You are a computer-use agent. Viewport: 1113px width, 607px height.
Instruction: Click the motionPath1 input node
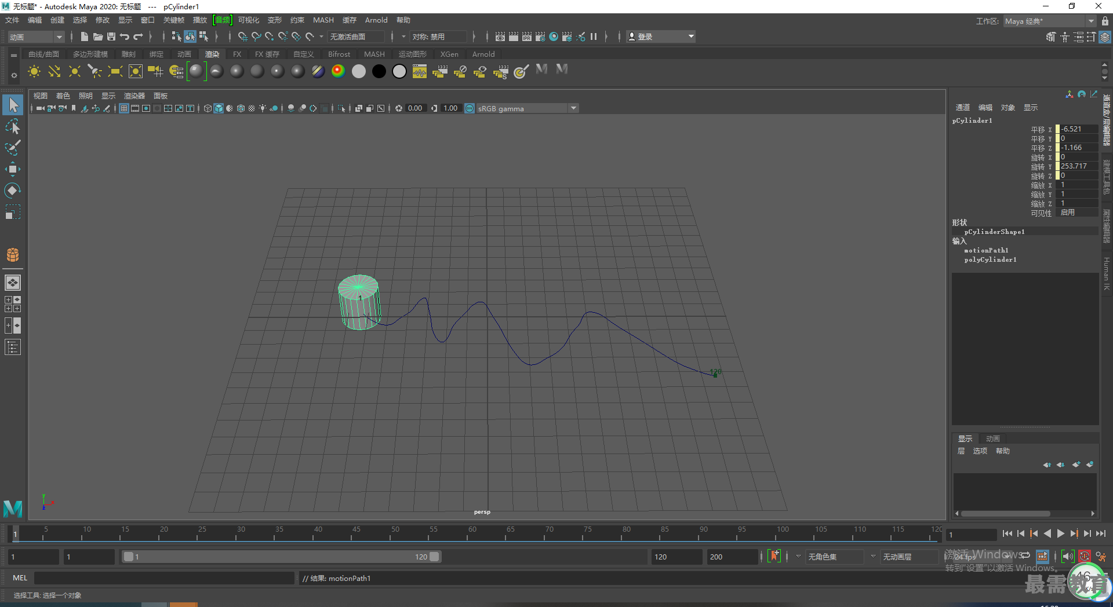986,250
